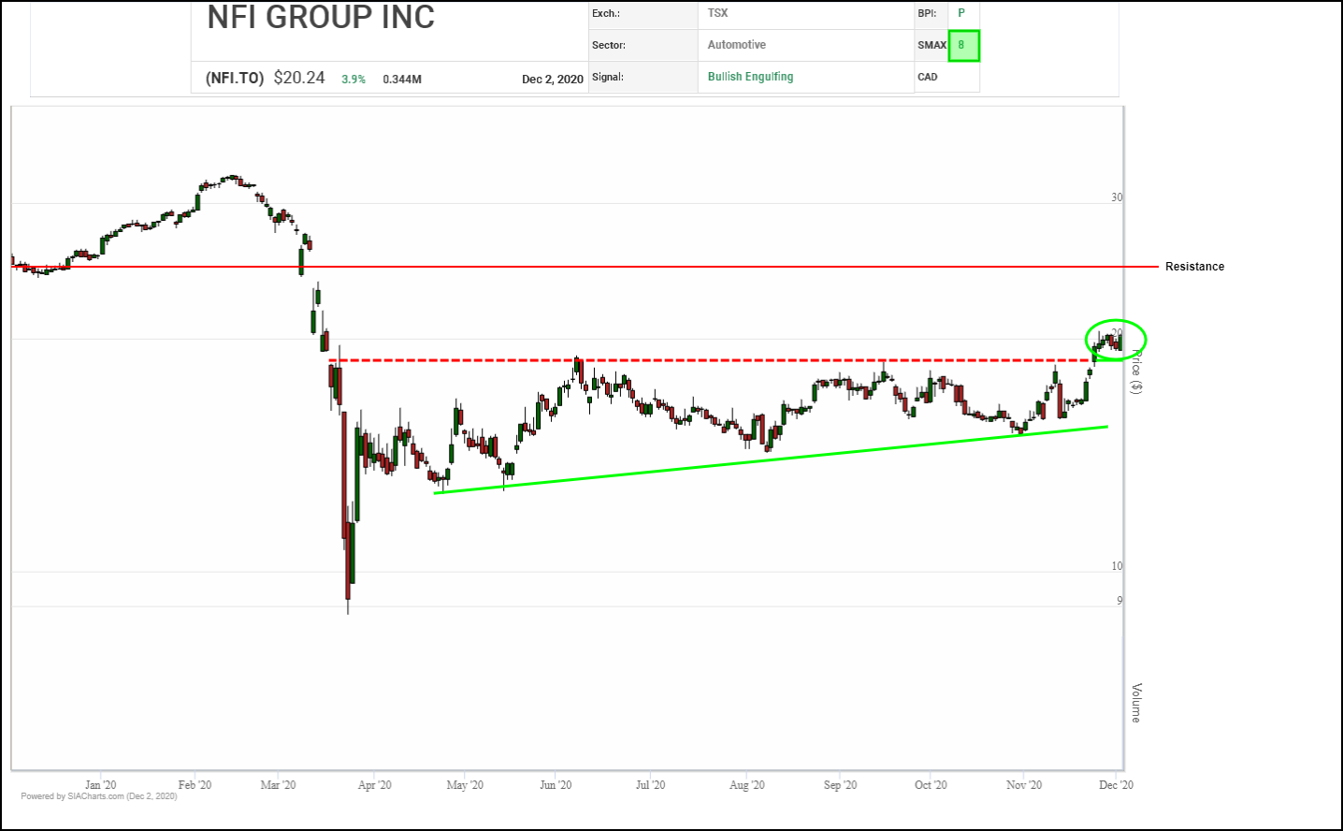The height and width of the screenshot is (831, 1343).
Task: Click the green circle highlighting the breakout candles
Action: [x=1115, y=340]
